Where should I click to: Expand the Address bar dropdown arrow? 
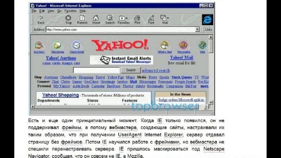(x=197, y=29)
